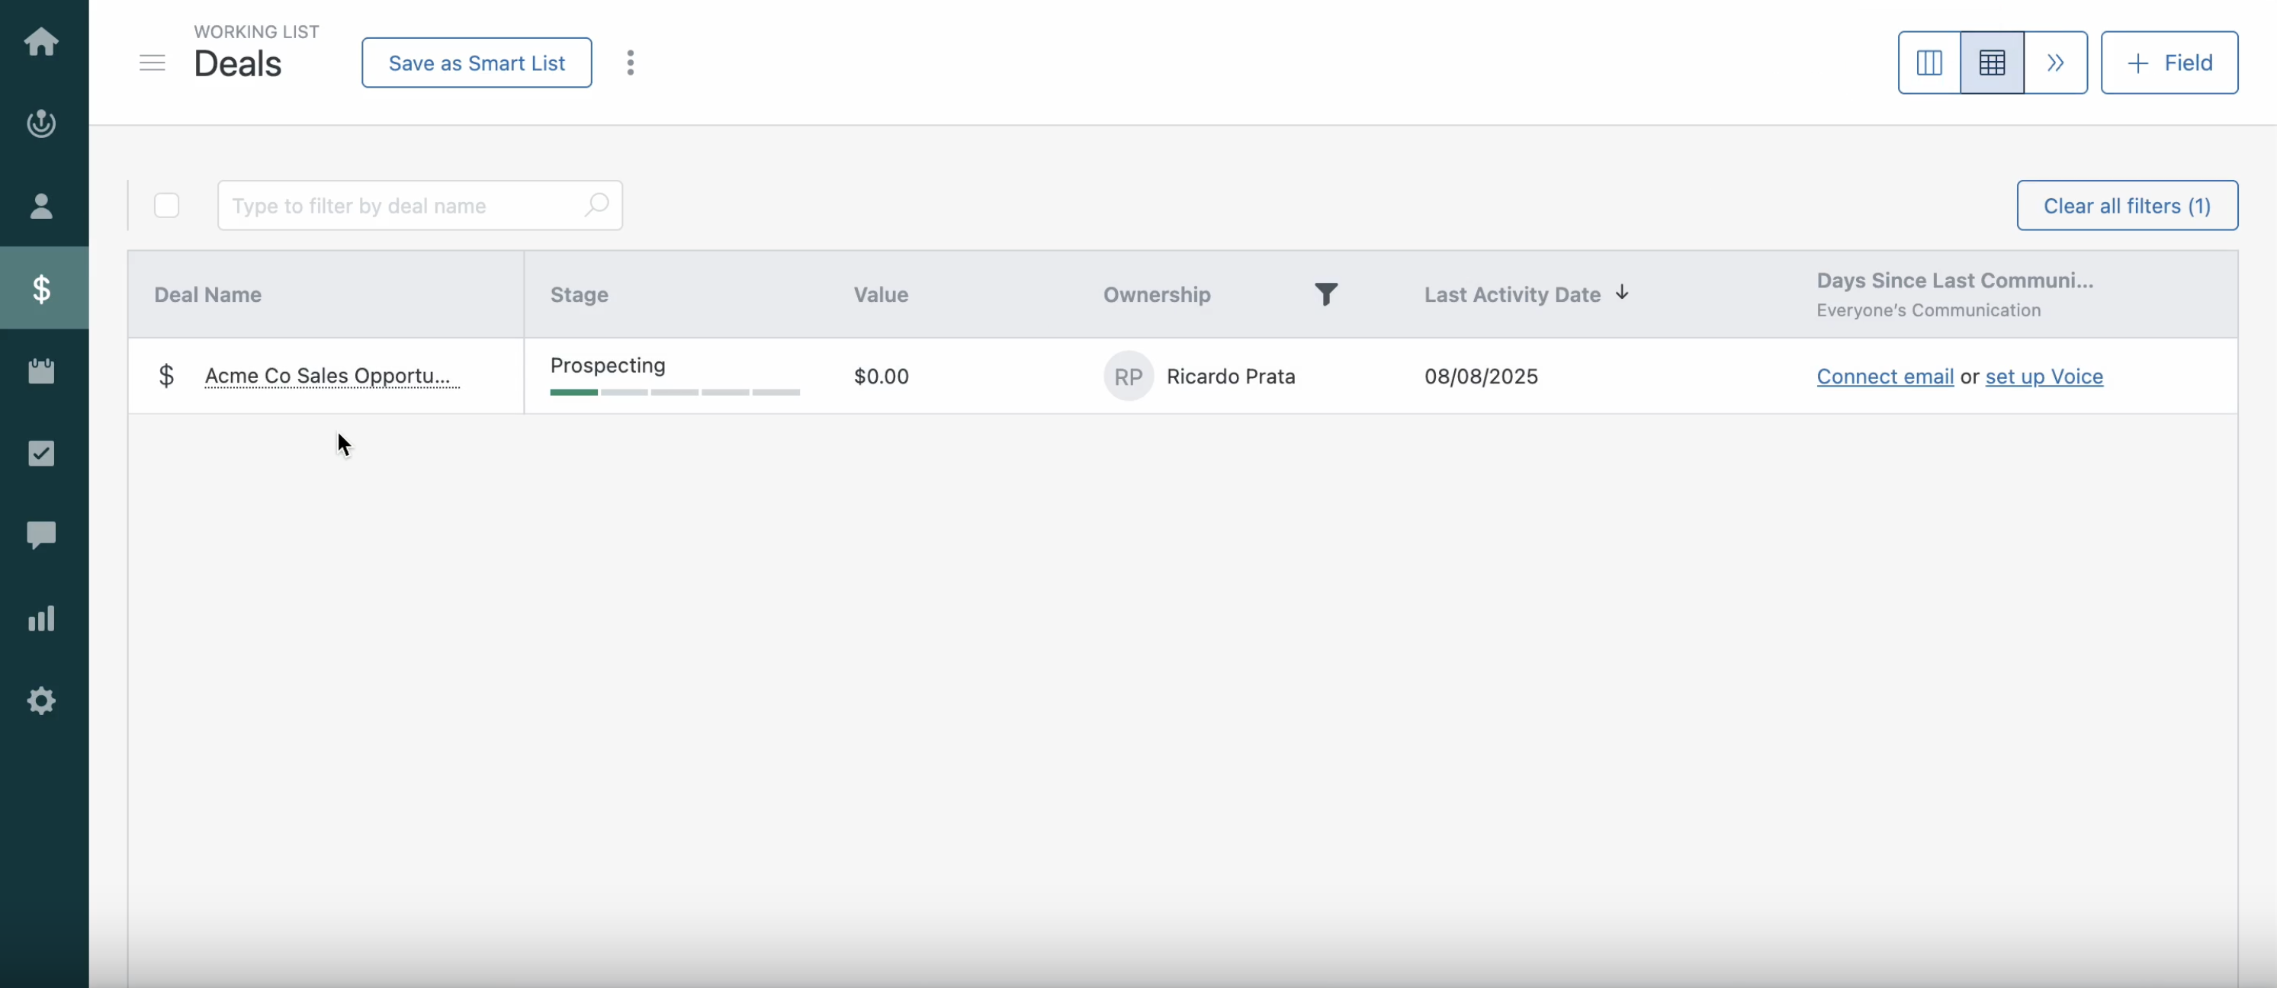Sort by Value column header
2277x988 pixels.
click(x=881, y=294)
